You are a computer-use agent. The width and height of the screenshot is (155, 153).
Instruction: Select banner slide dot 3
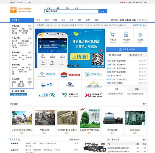pos(73,66)
